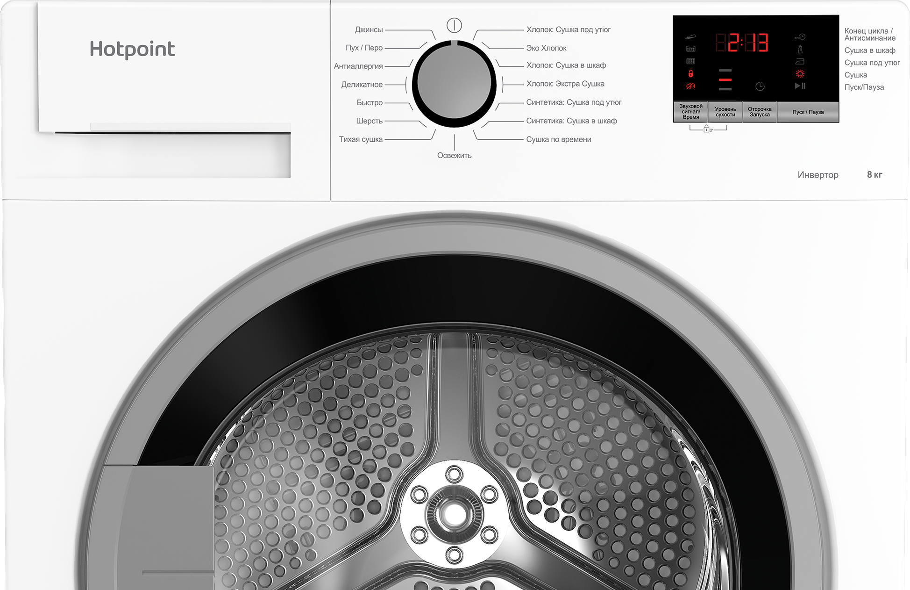Select the Антиаллергия program label
The width and height of the screenshot is (910, 590).
coord(358,66)
